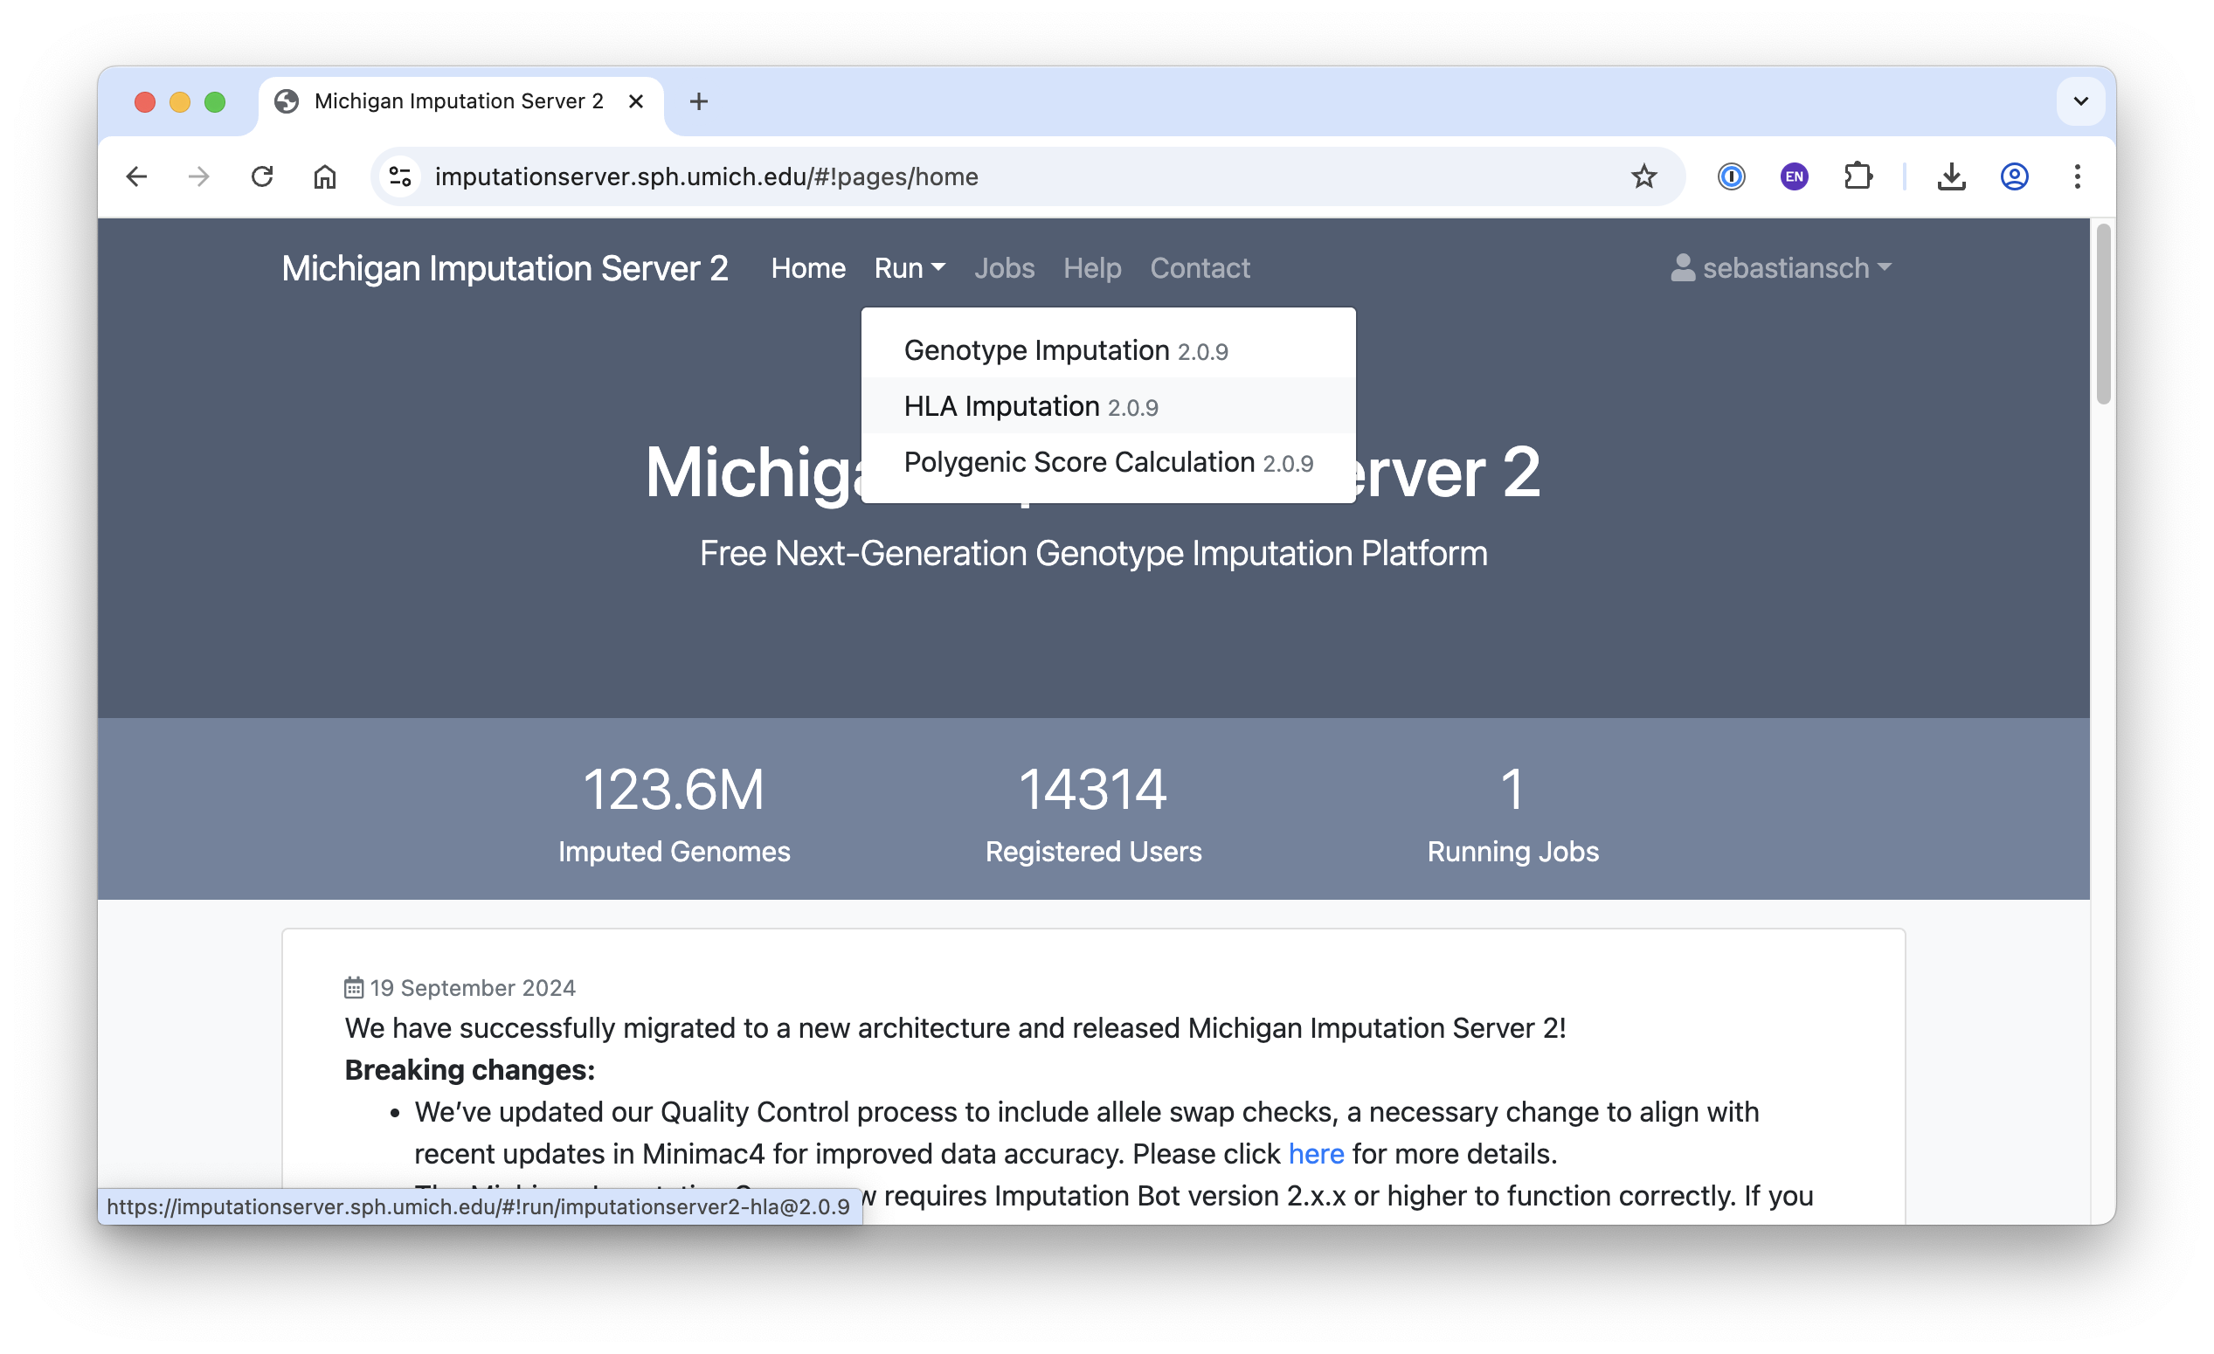Click the address bar URL field

988,176
